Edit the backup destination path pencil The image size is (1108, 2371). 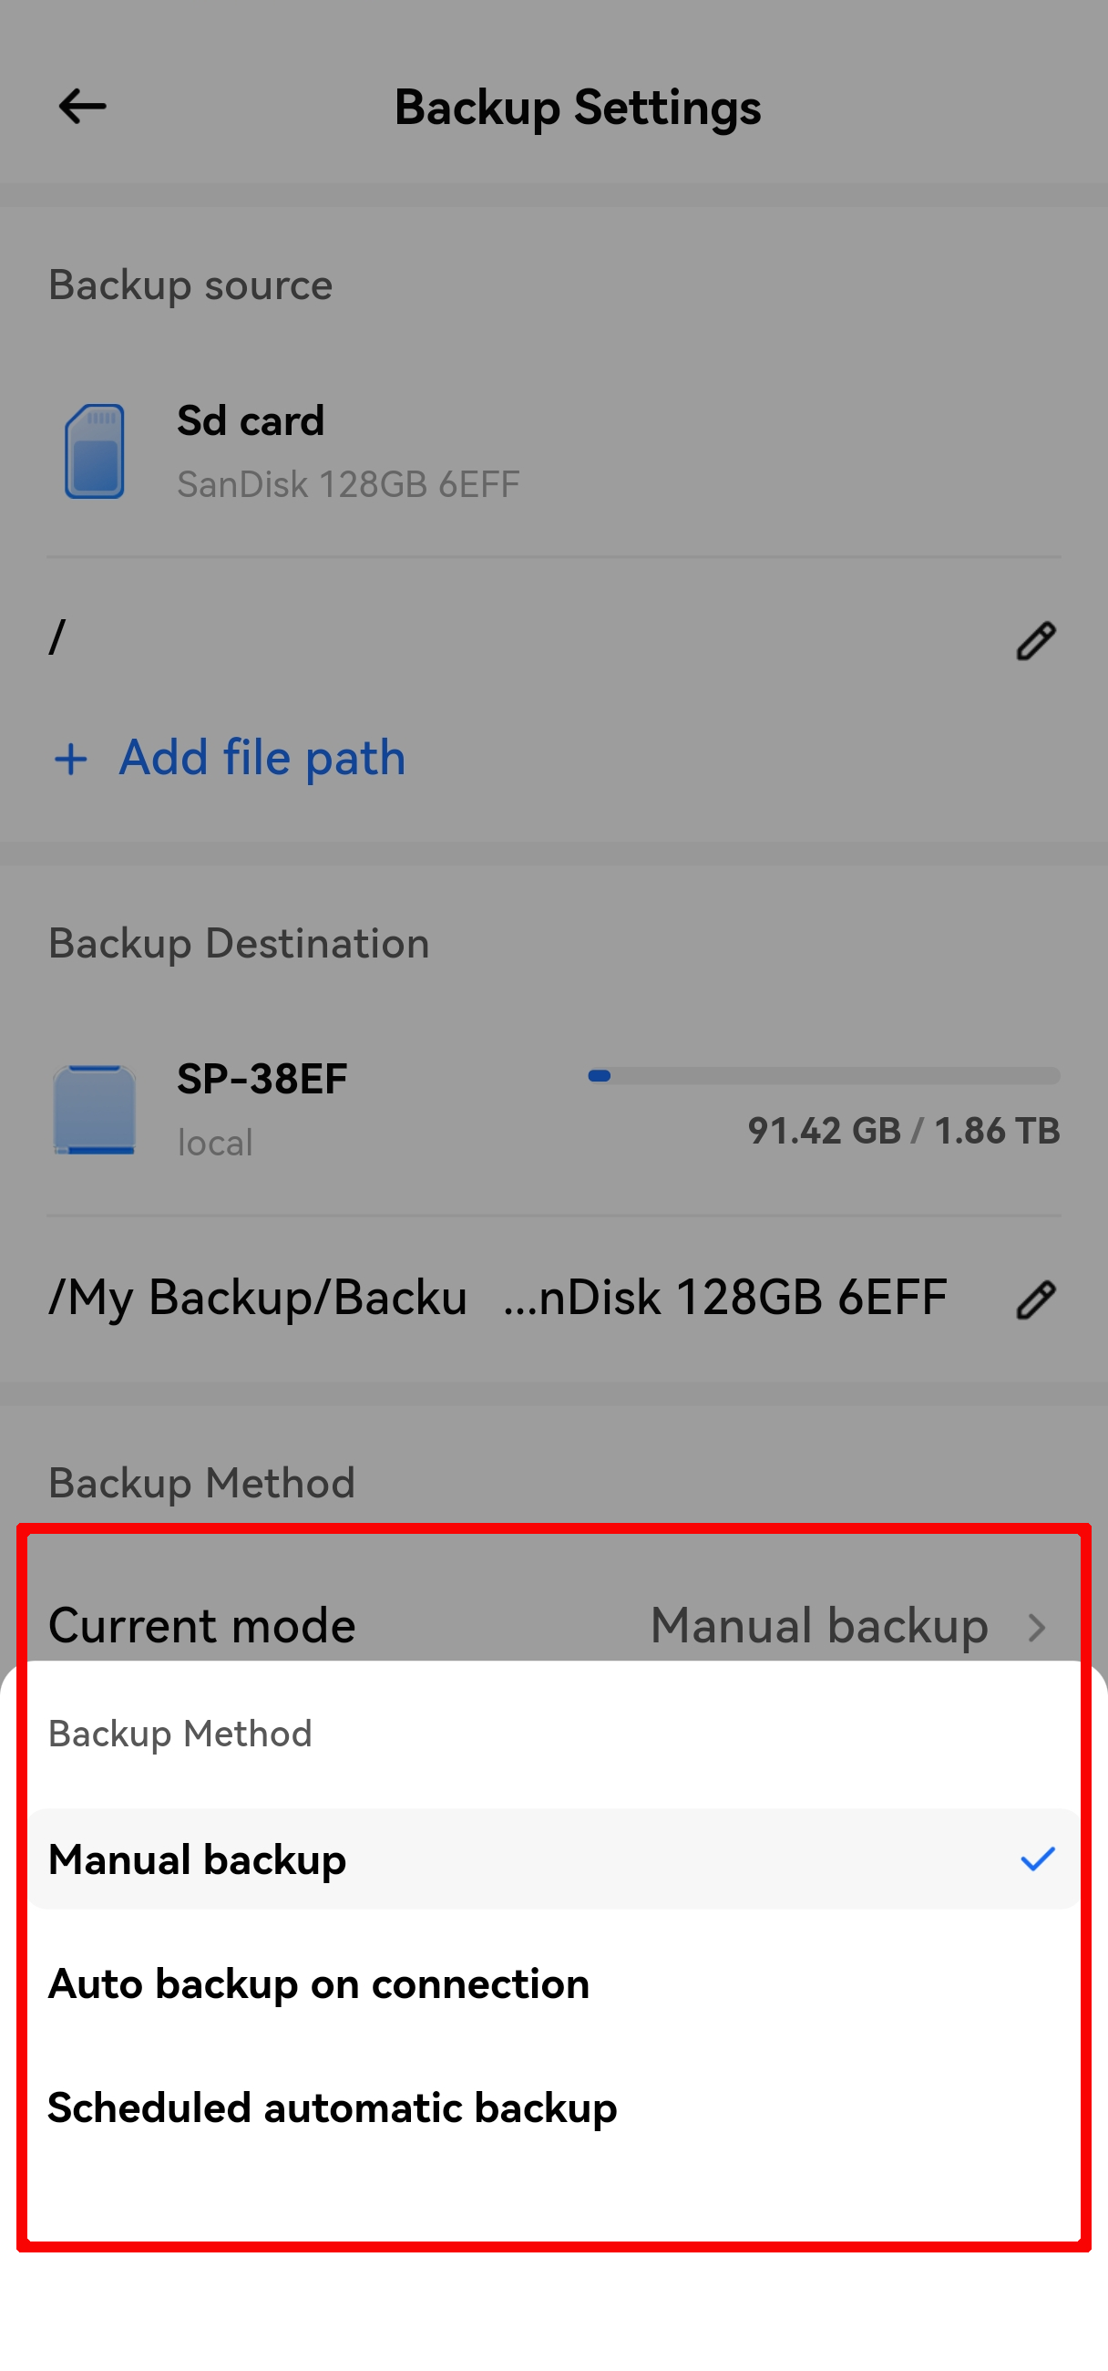[1035, 1299]
